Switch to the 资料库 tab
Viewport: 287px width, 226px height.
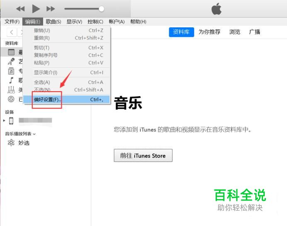tap(181, 32)
